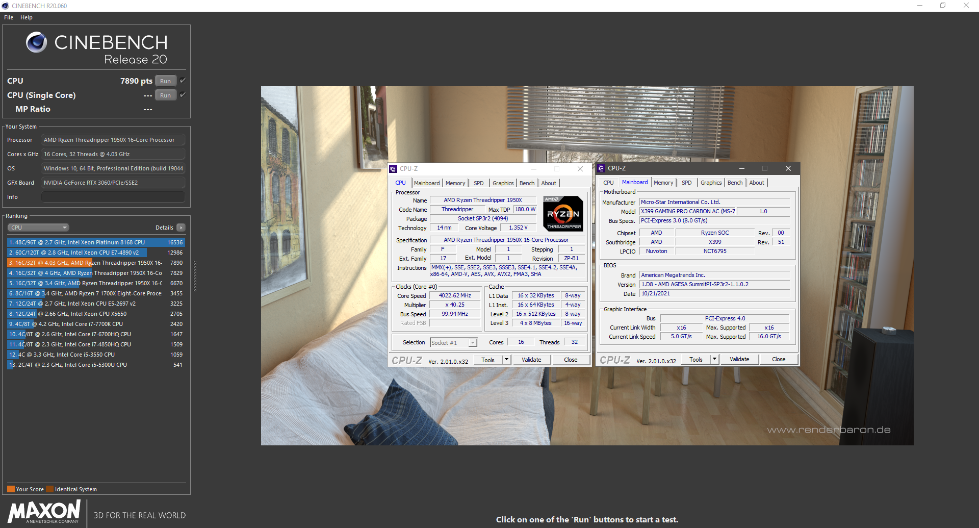Open the CPU ranking dropdown
The width and height of the screenshot is (979, 528).
(x=38, y=228)
